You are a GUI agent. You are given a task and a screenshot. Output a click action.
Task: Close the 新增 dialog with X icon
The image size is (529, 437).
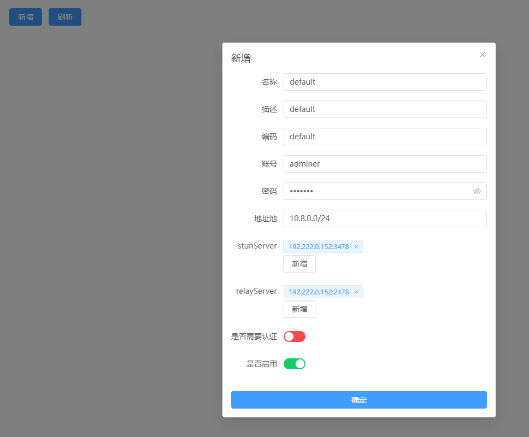click(483, 55)
